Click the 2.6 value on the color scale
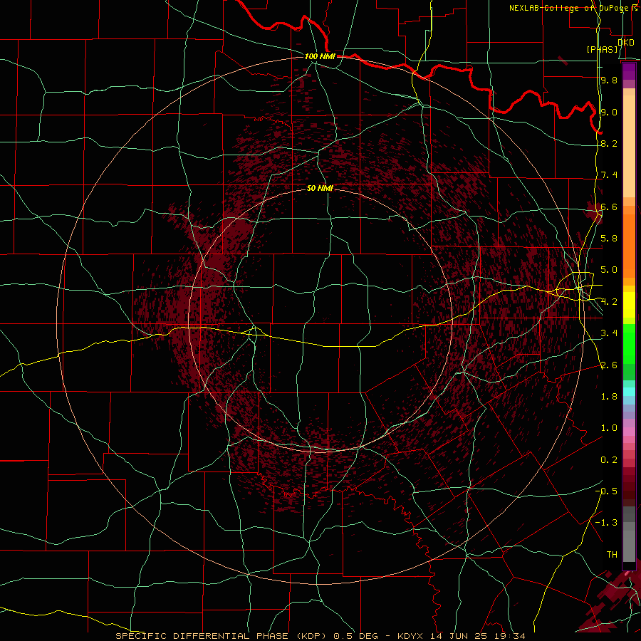 pos(609,365)
